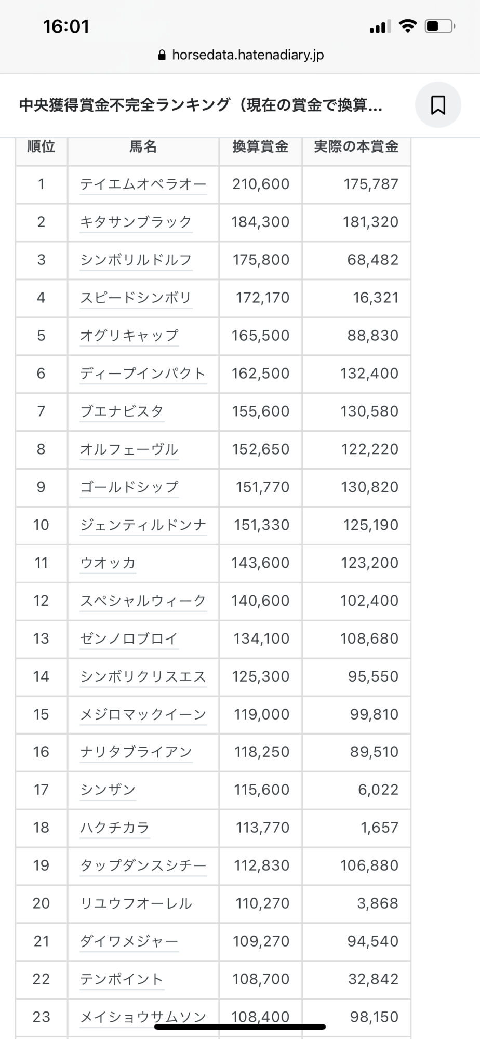Open the ナリタブライアン link
Image resolution: width=480 pixels, height=1039 pixels.
pyautogui.click(x=136, y=753)
